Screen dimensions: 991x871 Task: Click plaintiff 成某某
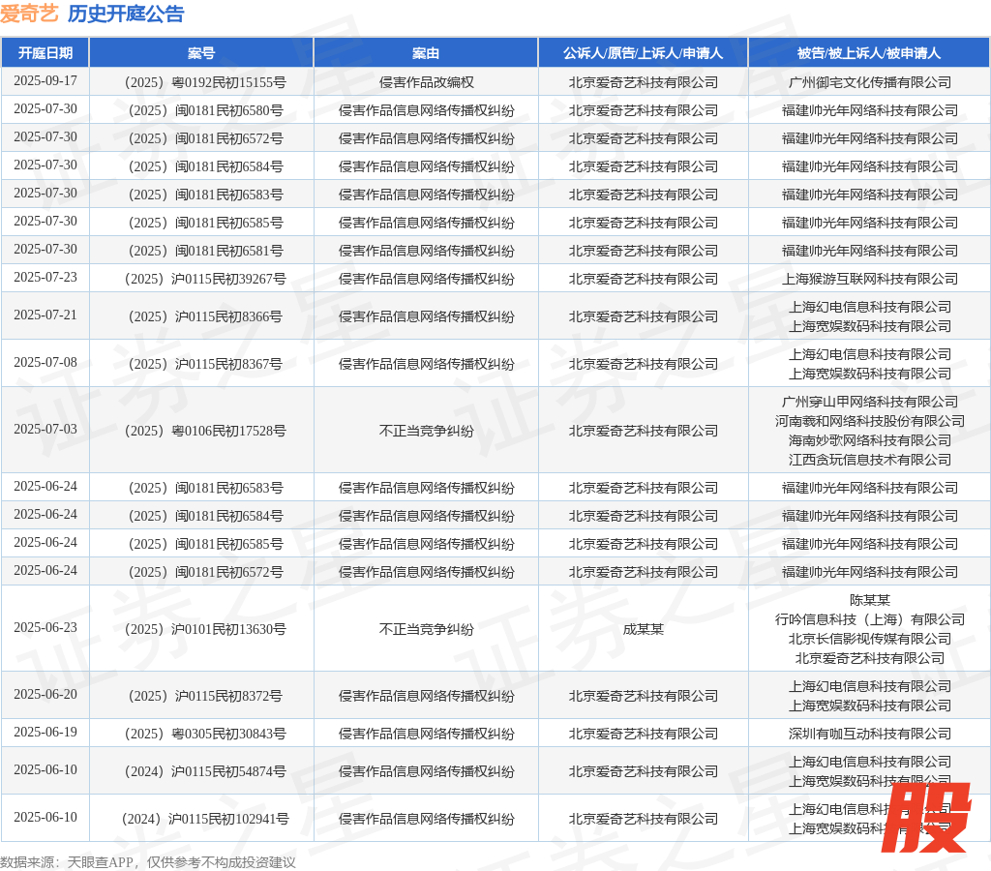(643, 629)
